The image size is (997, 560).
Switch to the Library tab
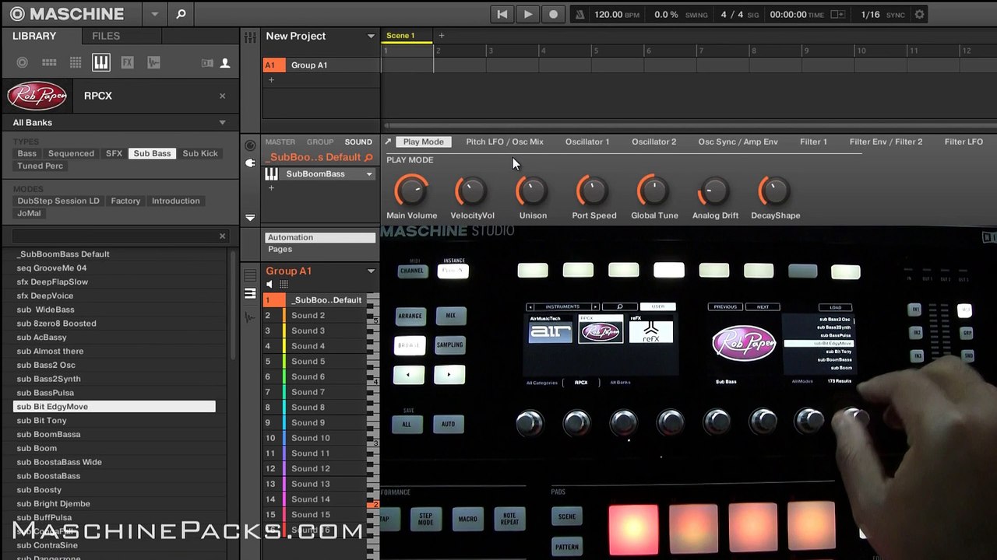34,36
